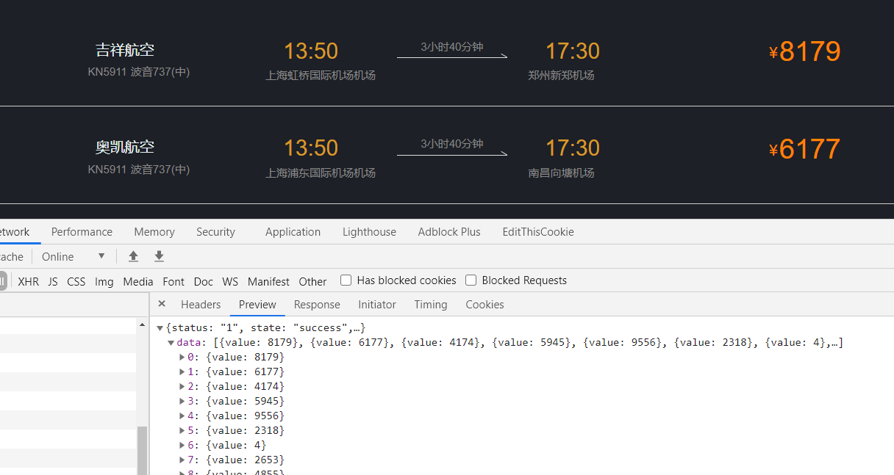Click the request list scroll up arrow

[x=142, y=324]
